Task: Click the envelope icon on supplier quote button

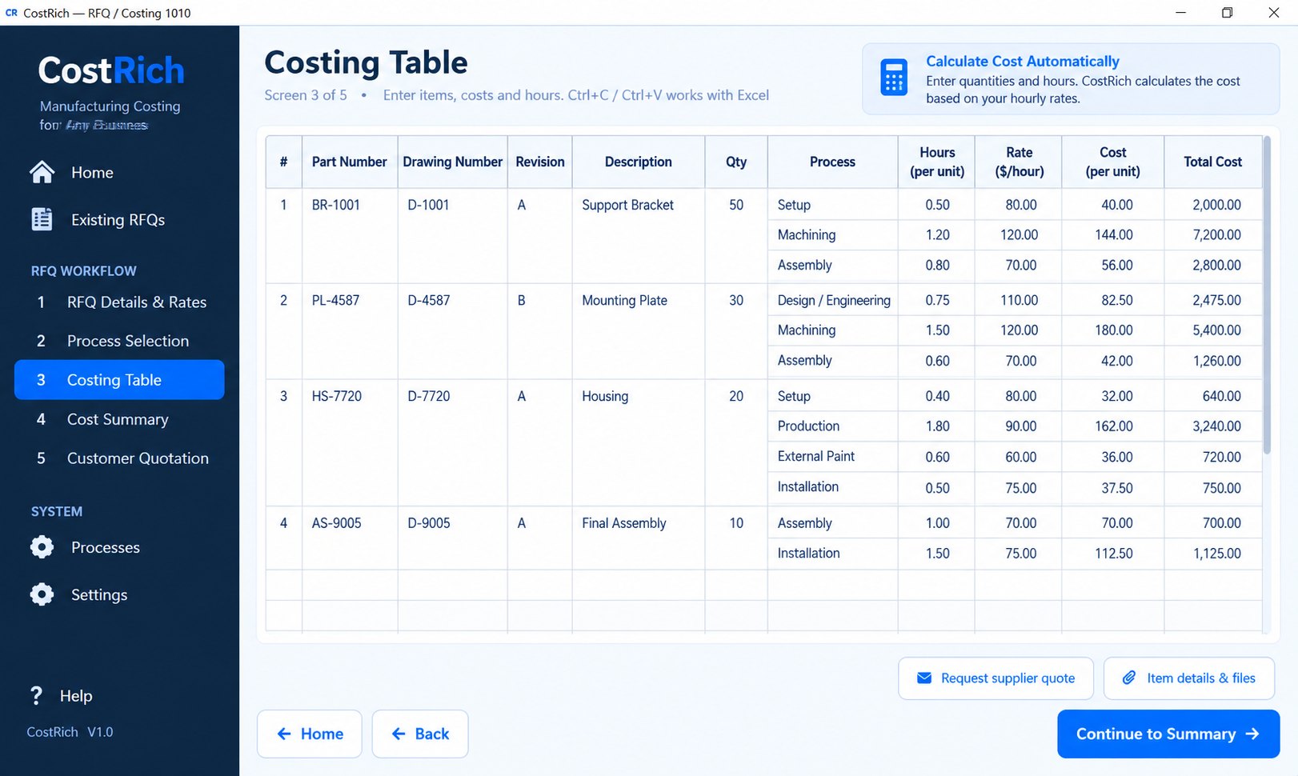Action: click(923, 678)
